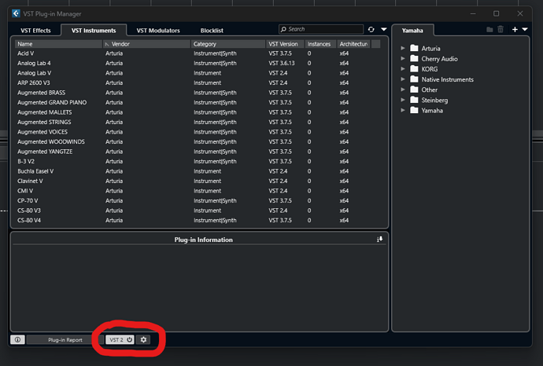Open VST 2 path settings gear
The width and height of the screenshot is (543, 366).
point(143,340)
